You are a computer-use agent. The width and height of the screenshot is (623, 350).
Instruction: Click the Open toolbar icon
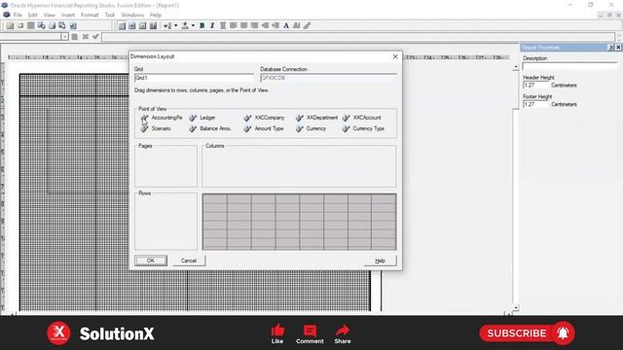pos(20,26)
